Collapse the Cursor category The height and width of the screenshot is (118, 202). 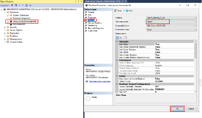117,76
